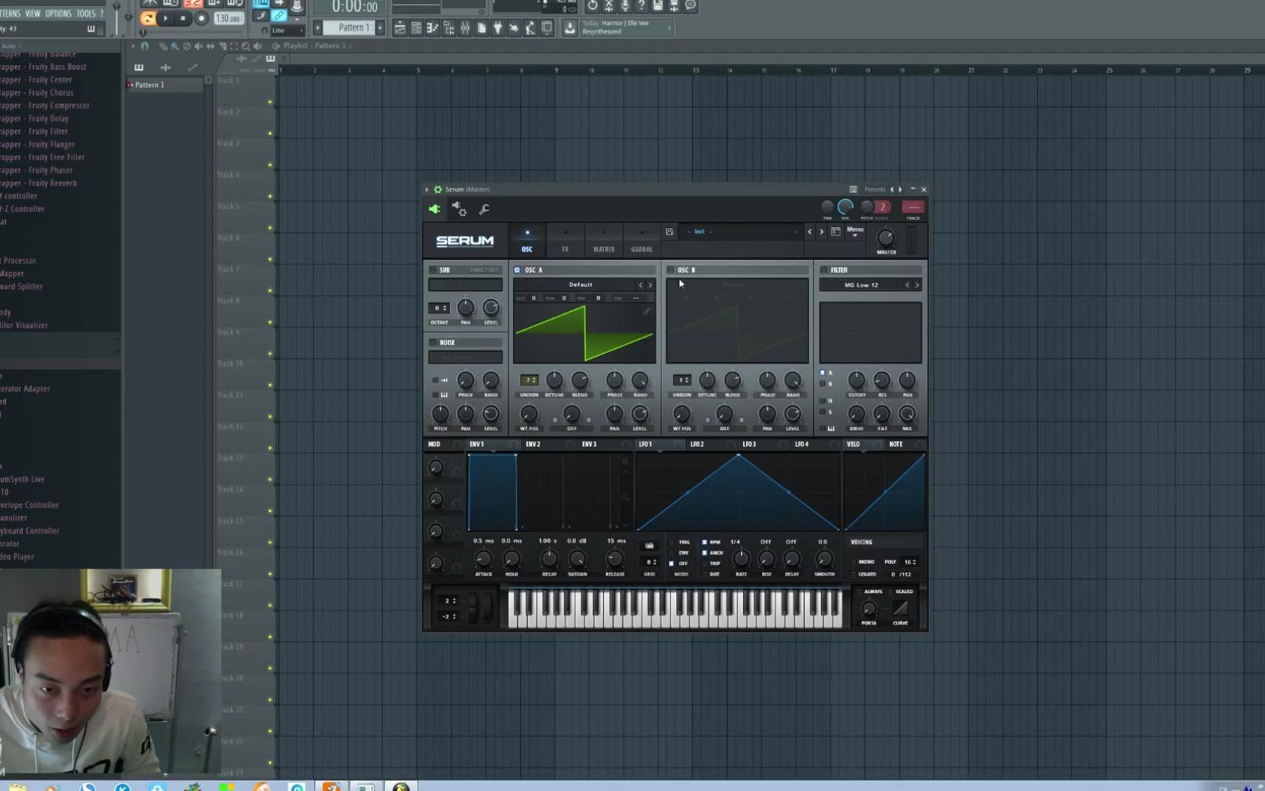Viewport: 1265px width, 791px height.
Task: Adjust the POLY voice count stepper
Action: coord(910,562)
